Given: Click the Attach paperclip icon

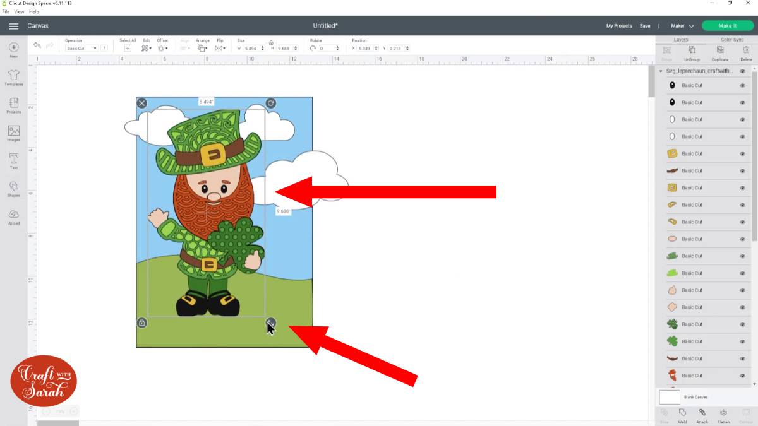Looking at the screenshot, I should 702,413.
